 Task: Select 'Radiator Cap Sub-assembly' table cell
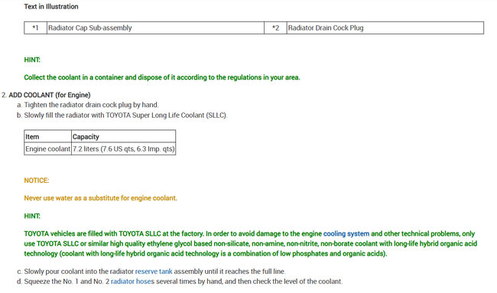(x=155, y=28)
